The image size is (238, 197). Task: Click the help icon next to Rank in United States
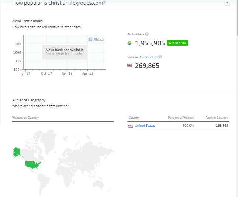pos(160,57)
